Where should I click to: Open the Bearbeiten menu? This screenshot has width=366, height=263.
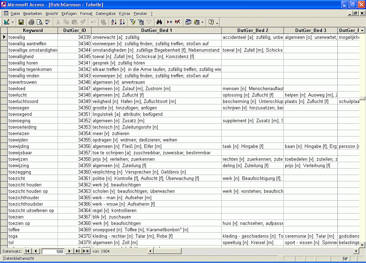pos(33,14)
